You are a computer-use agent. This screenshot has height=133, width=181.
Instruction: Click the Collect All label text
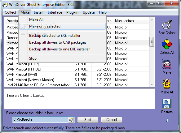[x=167, y=53]
